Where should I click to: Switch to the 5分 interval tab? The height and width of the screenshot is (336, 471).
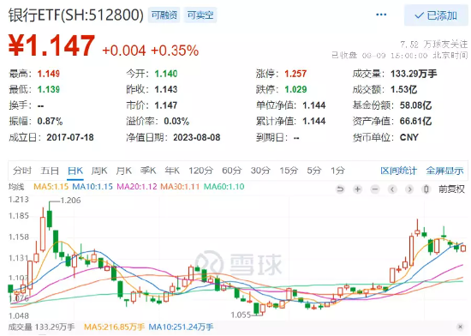pyautogui.click(x=314, y=171)
